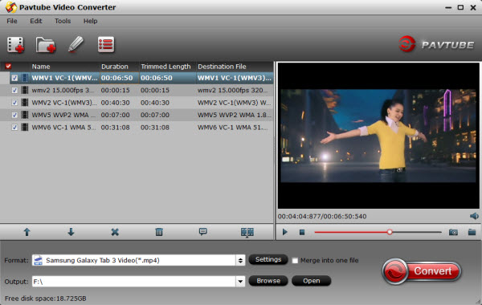Viewport: 482px width, 305px height.
Task: Toggle the select-all checkbox in header
Action: pos(8,66)
